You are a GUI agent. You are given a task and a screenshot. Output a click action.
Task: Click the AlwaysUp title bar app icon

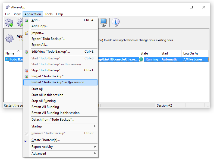click(x=8, y=7)
